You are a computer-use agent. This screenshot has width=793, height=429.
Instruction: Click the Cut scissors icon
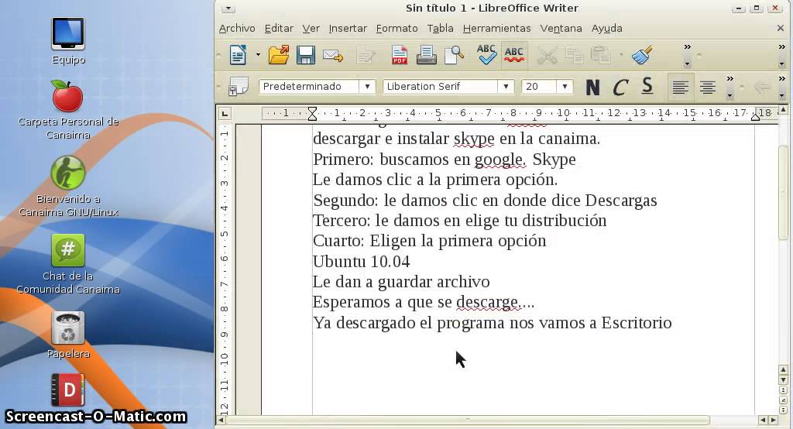(x=548, y=55)
